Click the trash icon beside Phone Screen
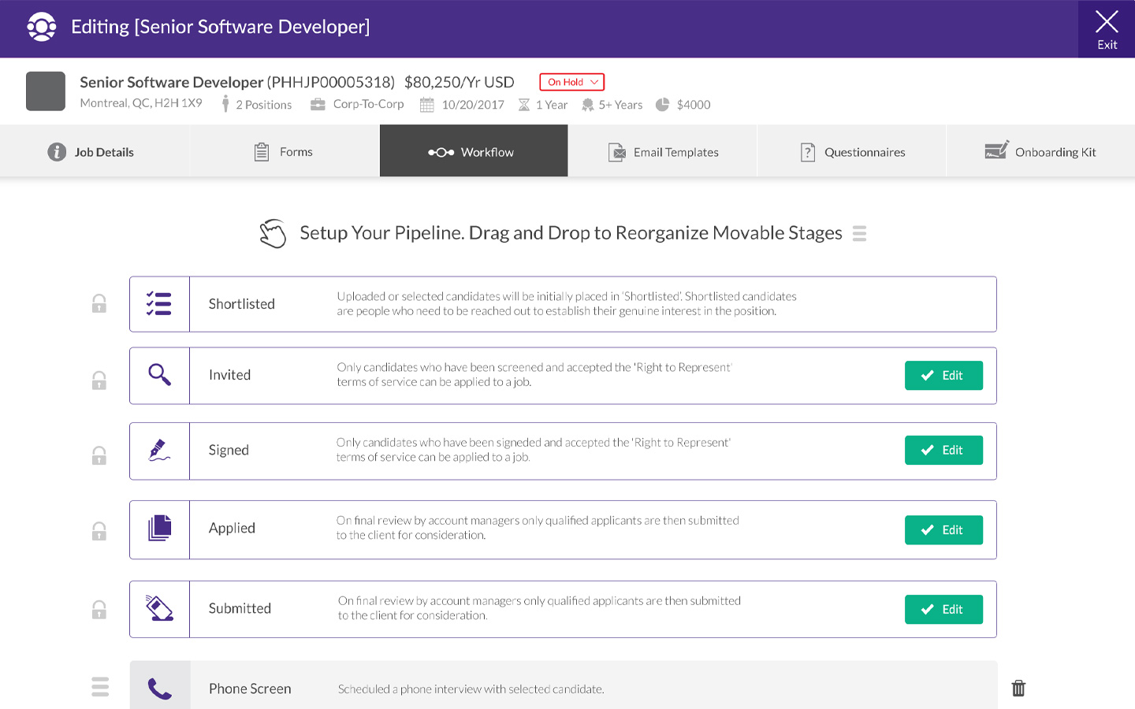Image resolution: width=1135 pixels, height=709 pixels. (x=1018, y=689)
